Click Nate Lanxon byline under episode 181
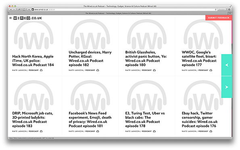 [76, 131]
